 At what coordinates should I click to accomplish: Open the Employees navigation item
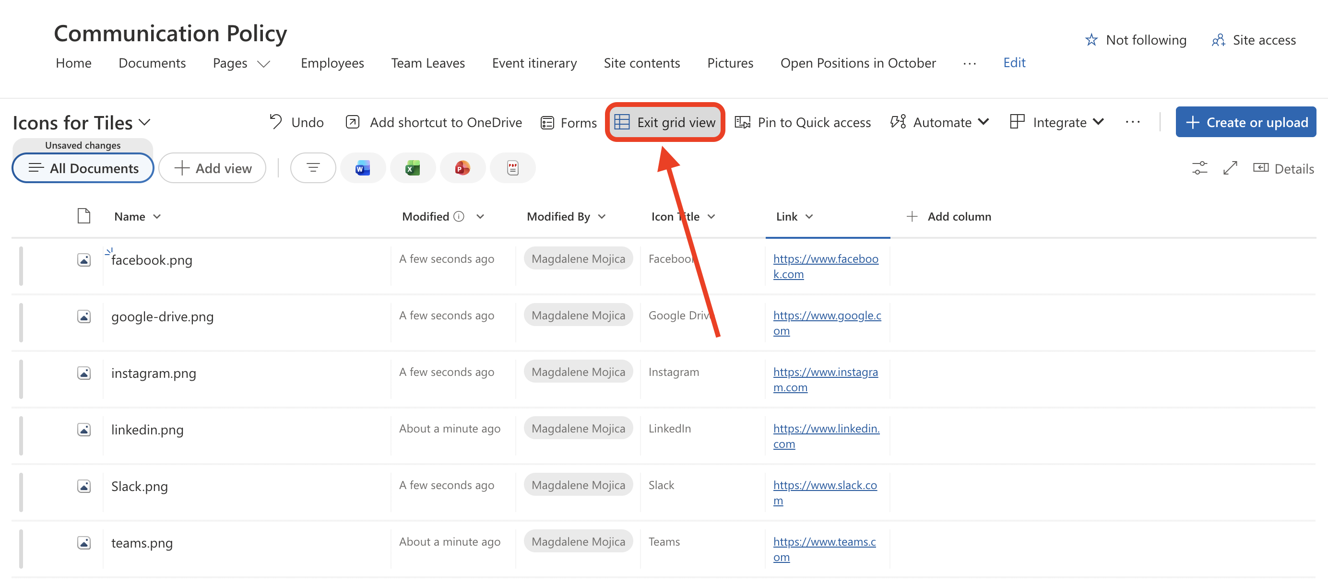332,63
